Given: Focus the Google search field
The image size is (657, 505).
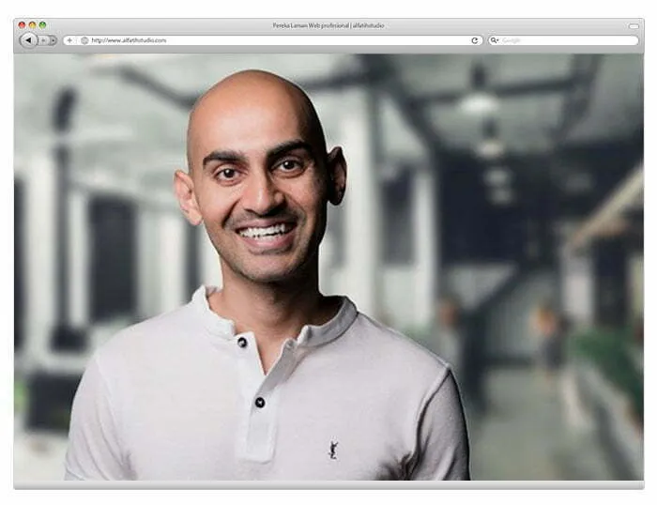Looking at the screenshot, I should [x=563, y=40].
